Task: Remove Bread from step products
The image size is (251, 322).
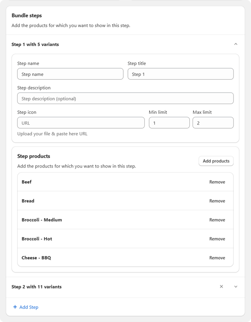Action: pos(217,201)
